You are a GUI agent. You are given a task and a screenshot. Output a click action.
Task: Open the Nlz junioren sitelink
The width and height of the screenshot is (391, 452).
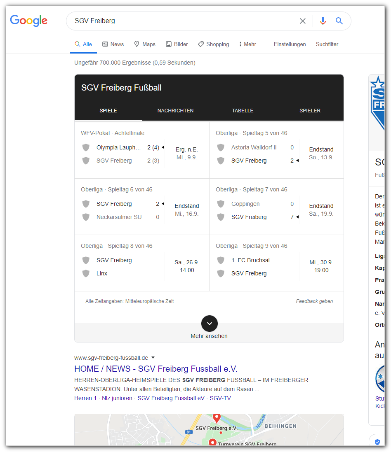pyautogui.click(x=117, y=398)
